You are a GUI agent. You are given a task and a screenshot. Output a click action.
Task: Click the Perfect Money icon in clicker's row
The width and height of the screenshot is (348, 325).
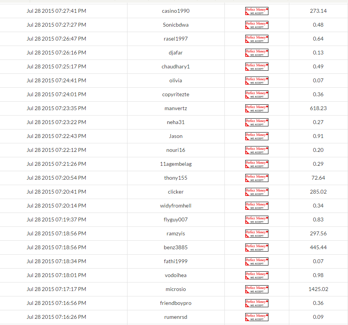tap(256, 192)
